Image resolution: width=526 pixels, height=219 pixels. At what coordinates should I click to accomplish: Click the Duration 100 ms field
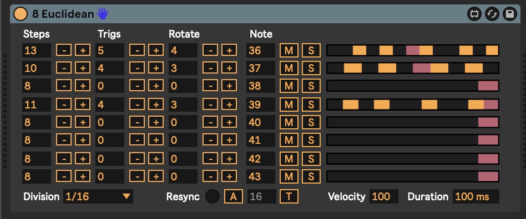[476, 196]
